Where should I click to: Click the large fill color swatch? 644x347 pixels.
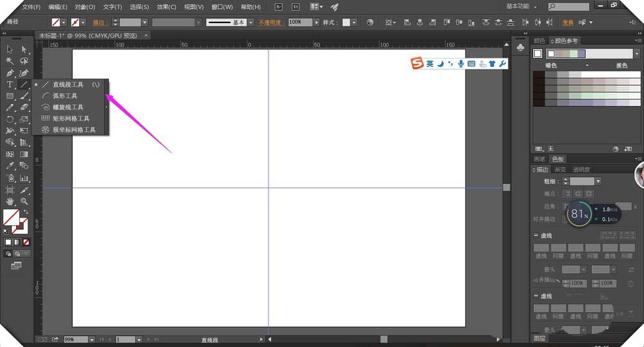click(x=10, y=217)
